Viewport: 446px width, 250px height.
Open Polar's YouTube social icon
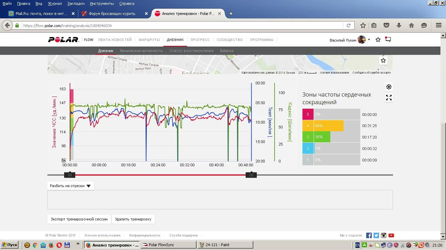391,235
